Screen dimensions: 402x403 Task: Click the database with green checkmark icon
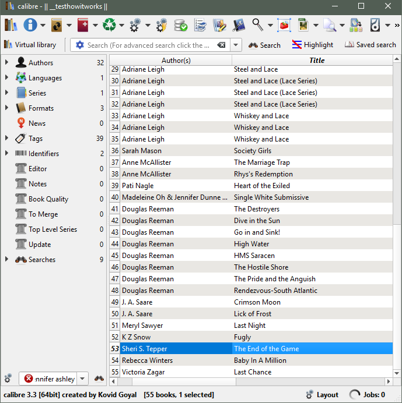tap(180, 25)
